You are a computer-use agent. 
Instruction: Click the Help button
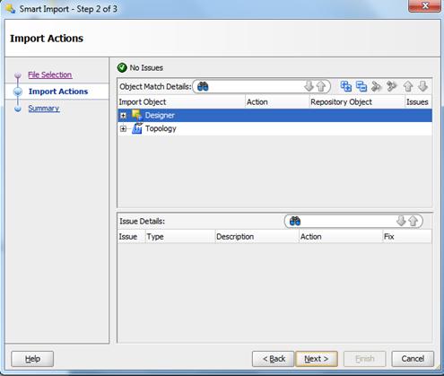[32, 359]
